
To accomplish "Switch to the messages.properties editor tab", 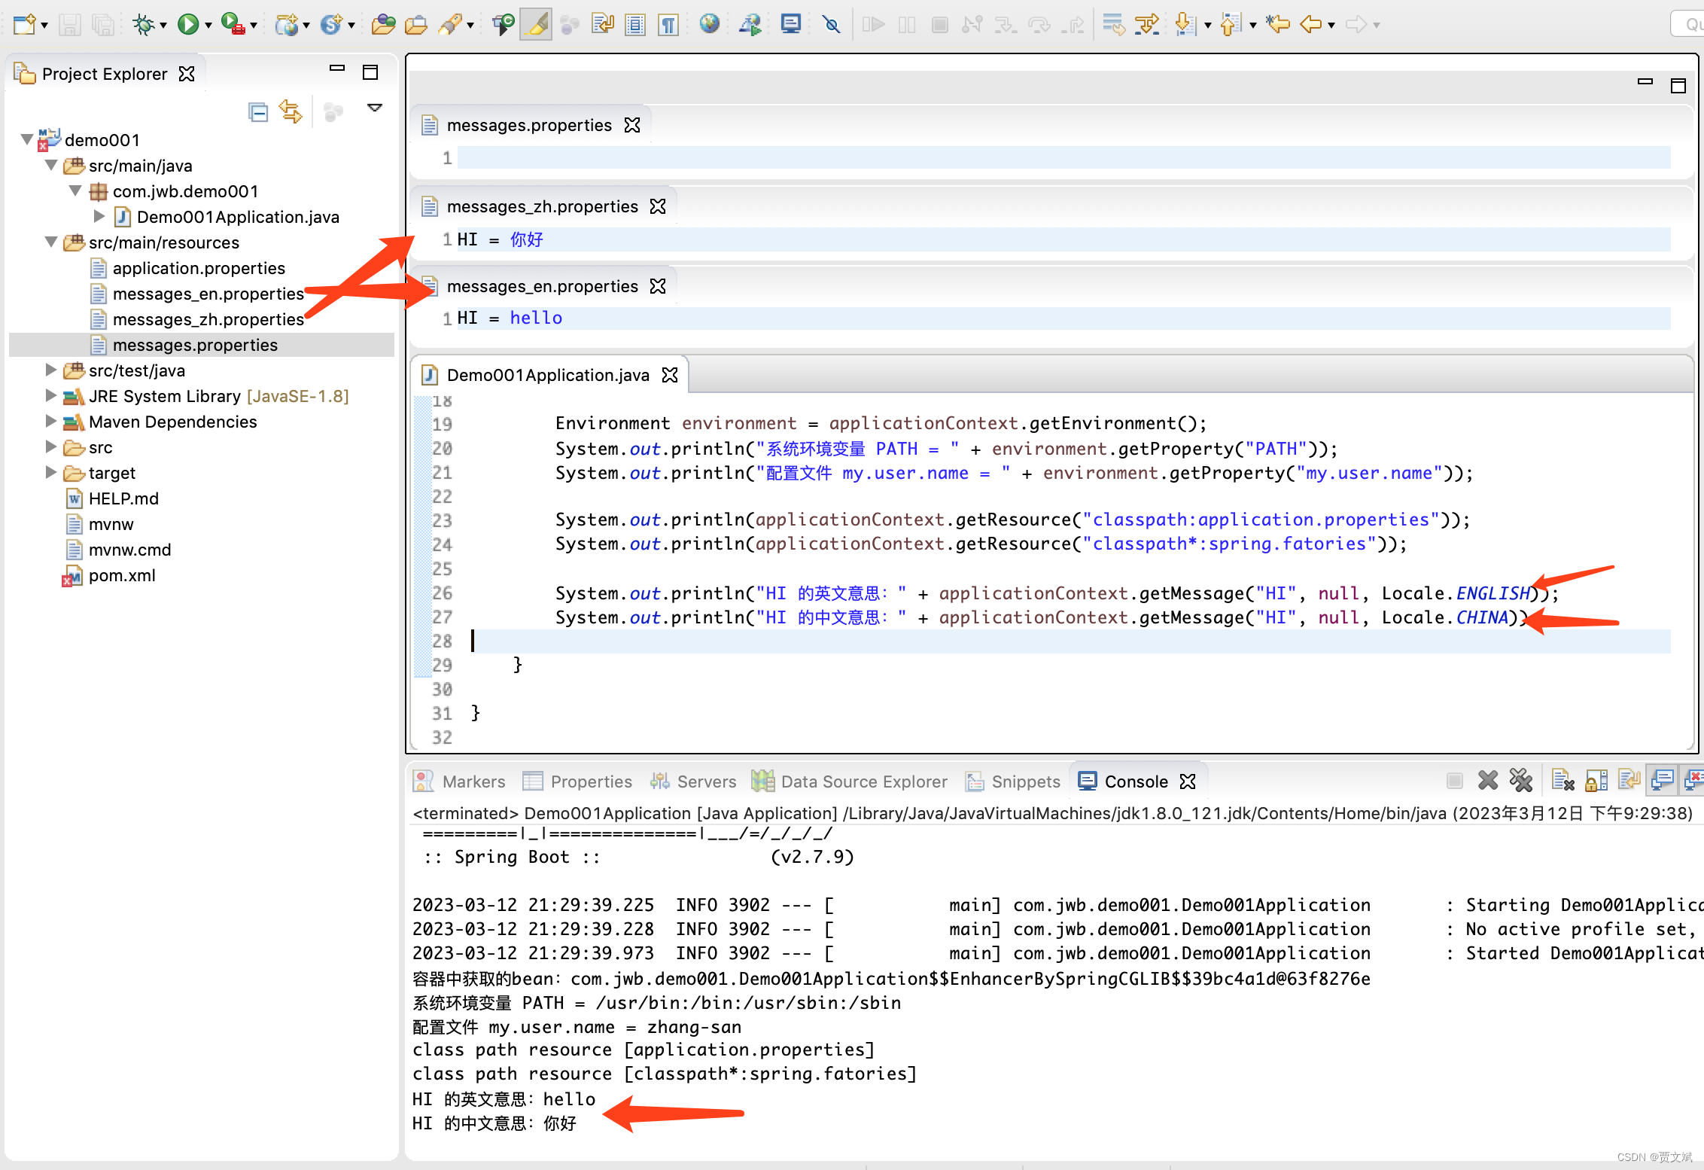I will [x=529, y=125].
